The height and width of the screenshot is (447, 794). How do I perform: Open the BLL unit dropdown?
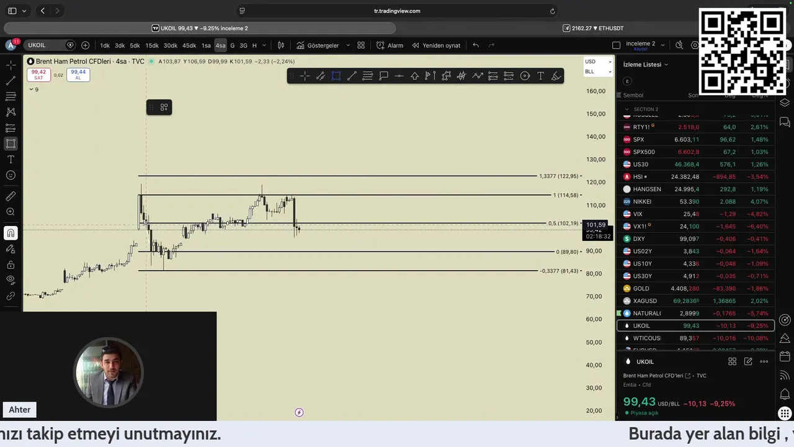tap(598, 71)
